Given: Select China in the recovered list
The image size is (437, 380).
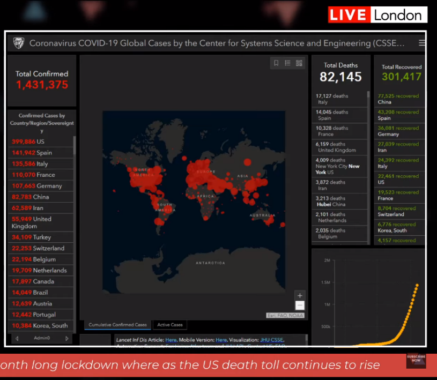Looking at the screenshot, I should pyautogui.click(x=398, y=99).
